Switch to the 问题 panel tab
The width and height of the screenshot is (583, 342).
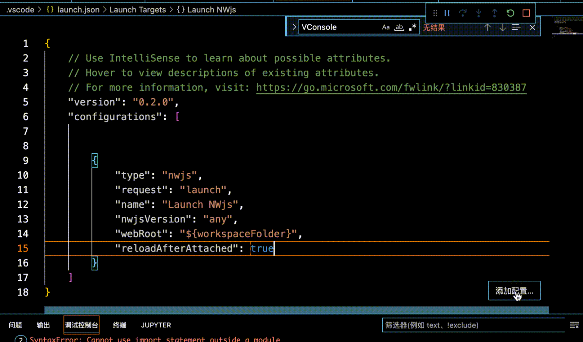15,325
